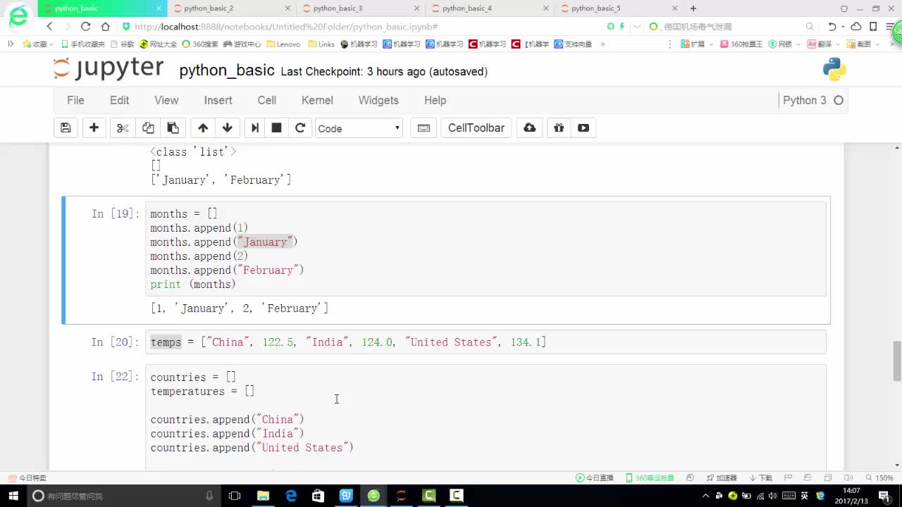The width and height of the screenshot is (902, 507).
Task: Open the Windows Start menu
Action: click(13, 496)
